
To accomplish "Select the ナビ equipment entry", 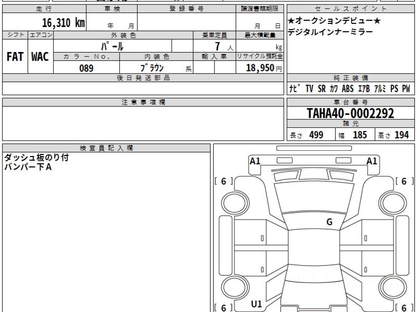I will pos(295,89).
